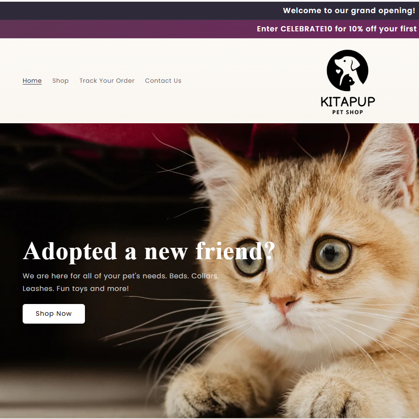Viewport: 419px width, 419px height.
Task: Click the pet's needs description text
Action: (121, 282)
